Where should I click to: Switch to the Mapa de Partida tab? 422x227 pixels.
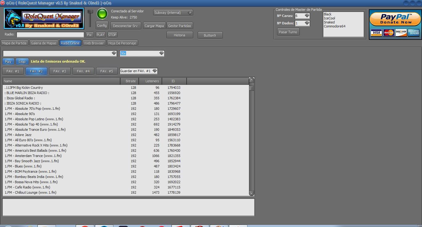pos(14,43)
